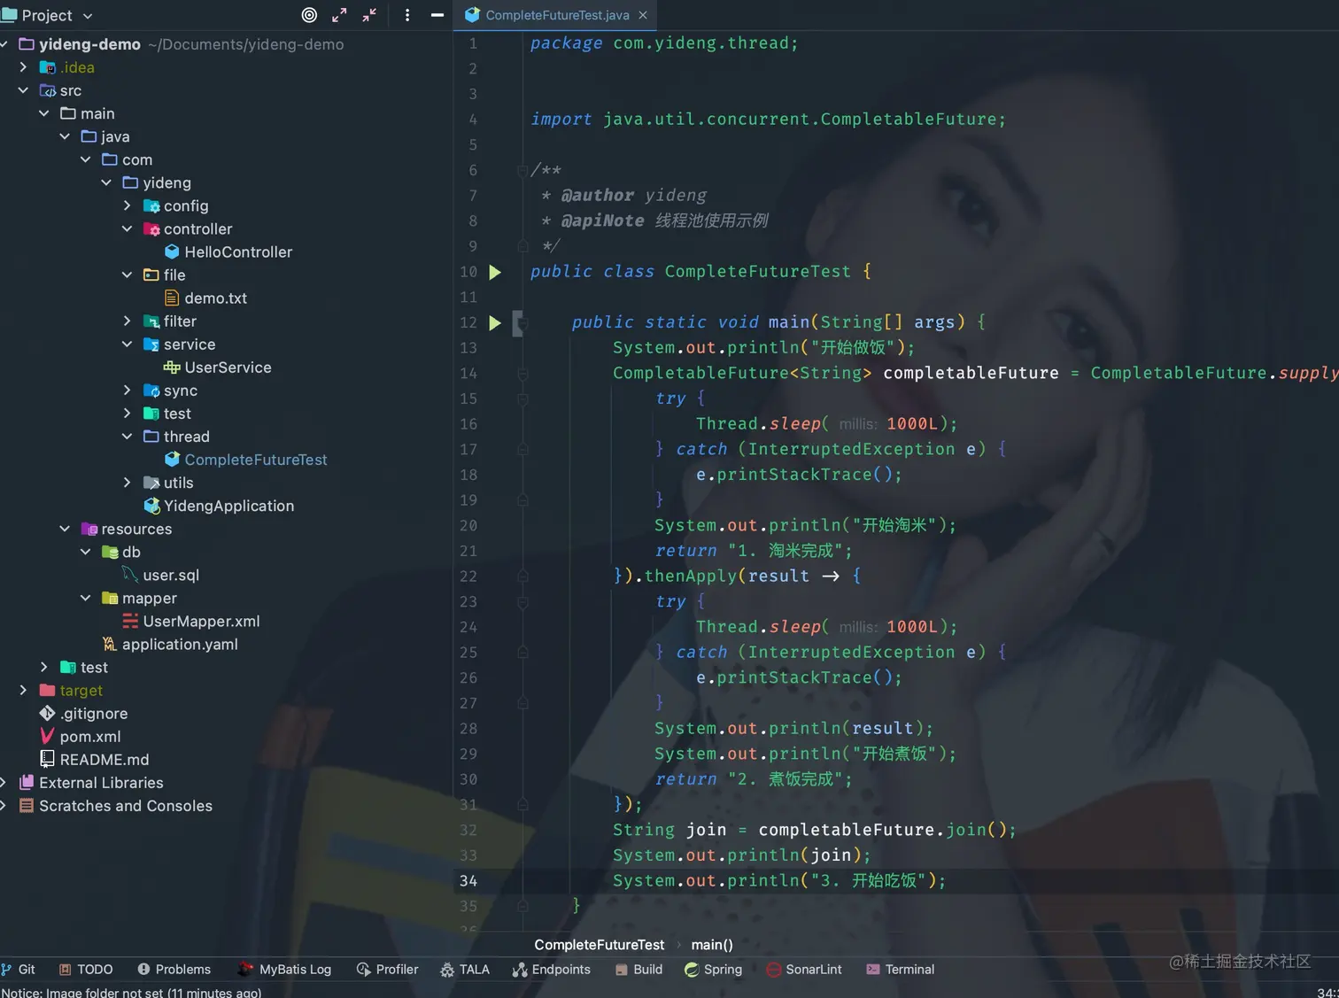Select pom.xml file in tree
Image resolution: width=1339 pixels, height=998 pixels.
click(x=81, y=736)
